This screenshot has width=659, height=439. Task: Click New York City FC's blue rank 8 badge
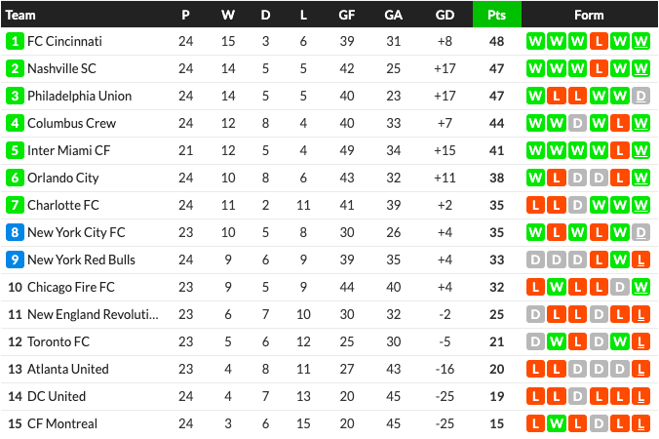[15, 232]
